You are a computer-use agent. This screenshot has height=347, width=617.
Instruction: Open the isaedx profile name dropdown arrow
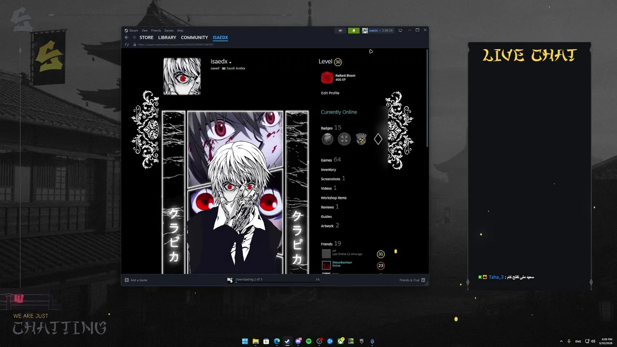click(x=230, y=63)
